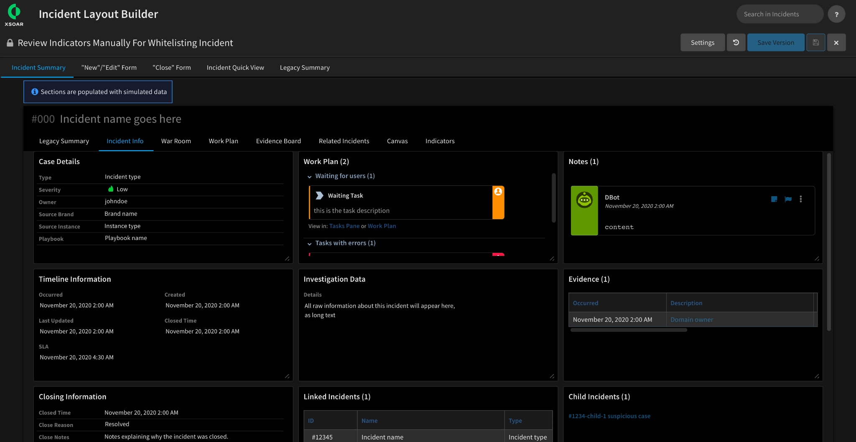Collapse the Tasks with errors group

tap(309, 244)
